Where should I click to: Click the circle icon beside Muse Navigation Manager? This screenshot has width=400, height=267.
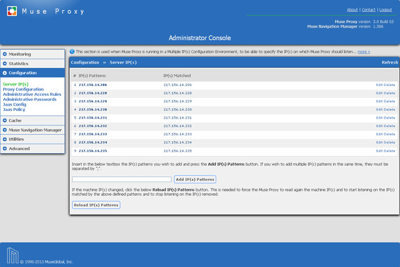coord(4,130)
